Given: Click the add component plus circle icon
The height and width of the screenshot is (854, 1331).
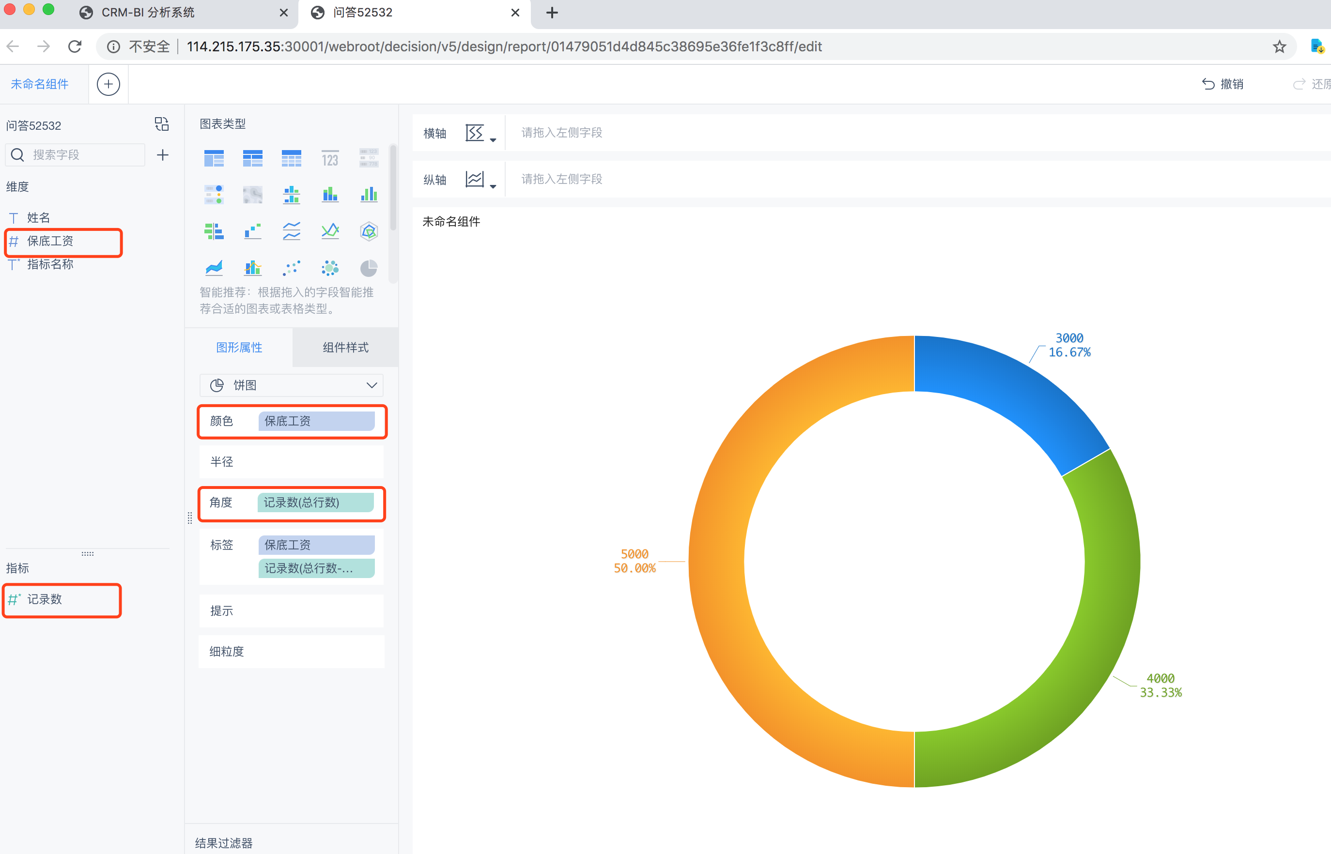Looking at the screenshot, I should coord(108,84).
